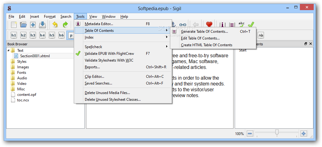The width and height of the screenshot is (322, 147).
Task: Open the Window menu
Action: point(109,16)
